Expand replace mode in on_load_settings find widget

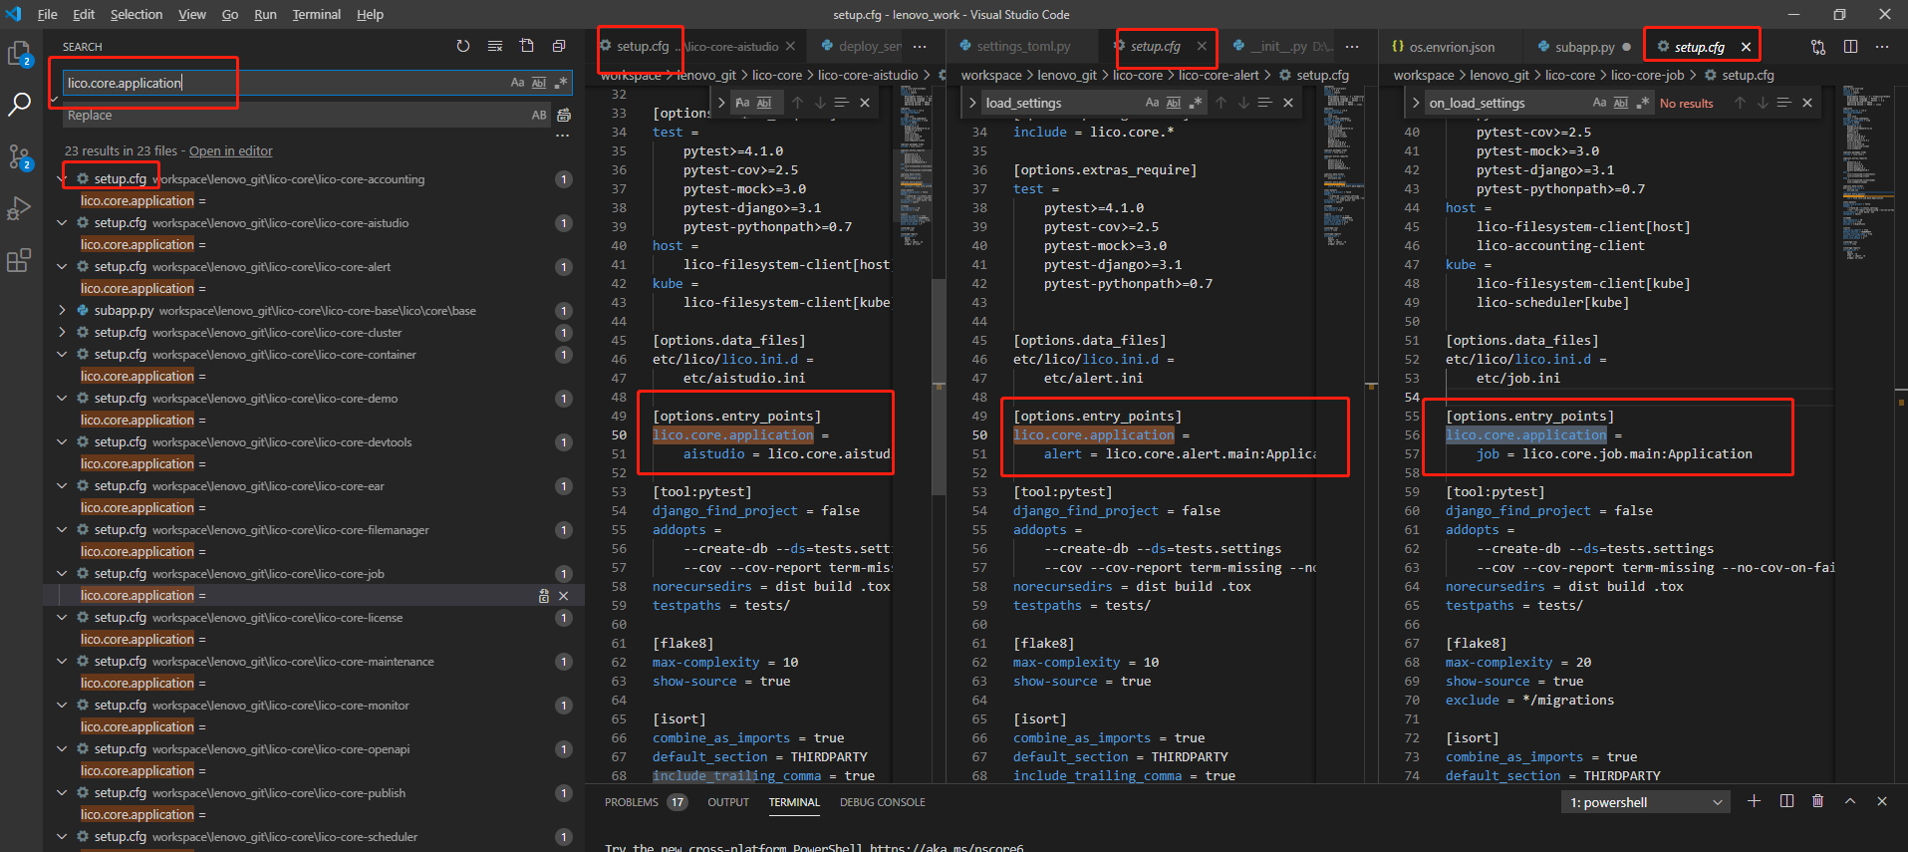point(1416,103)
